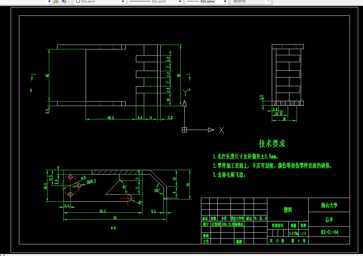Select the 88 overall length dimension
The image size is (363, 256).
point(115,218)
